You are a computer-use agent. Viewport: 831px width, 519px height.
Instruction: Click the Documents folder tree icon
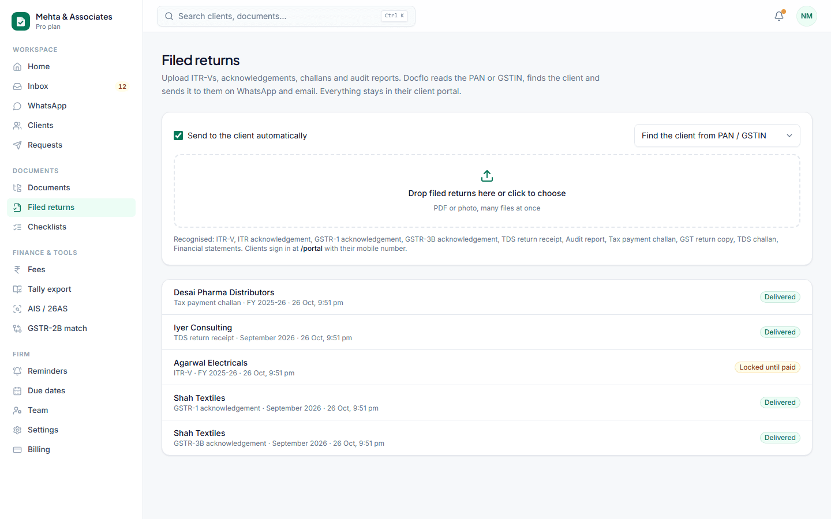(17, 188)
